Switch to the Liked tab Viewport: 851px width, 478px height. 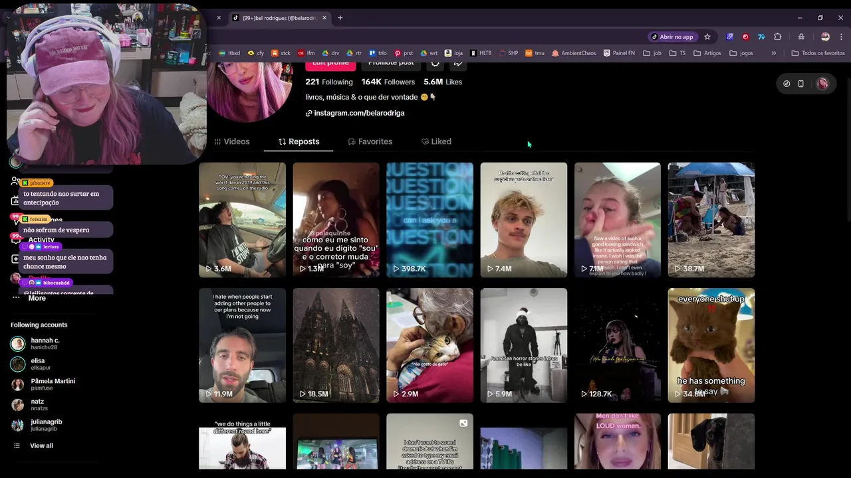(x=436, y=141)
